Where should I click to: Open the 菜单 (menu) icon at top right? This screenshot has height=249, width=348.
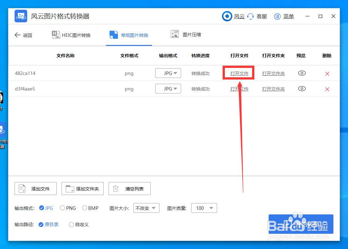click(277, 16)
